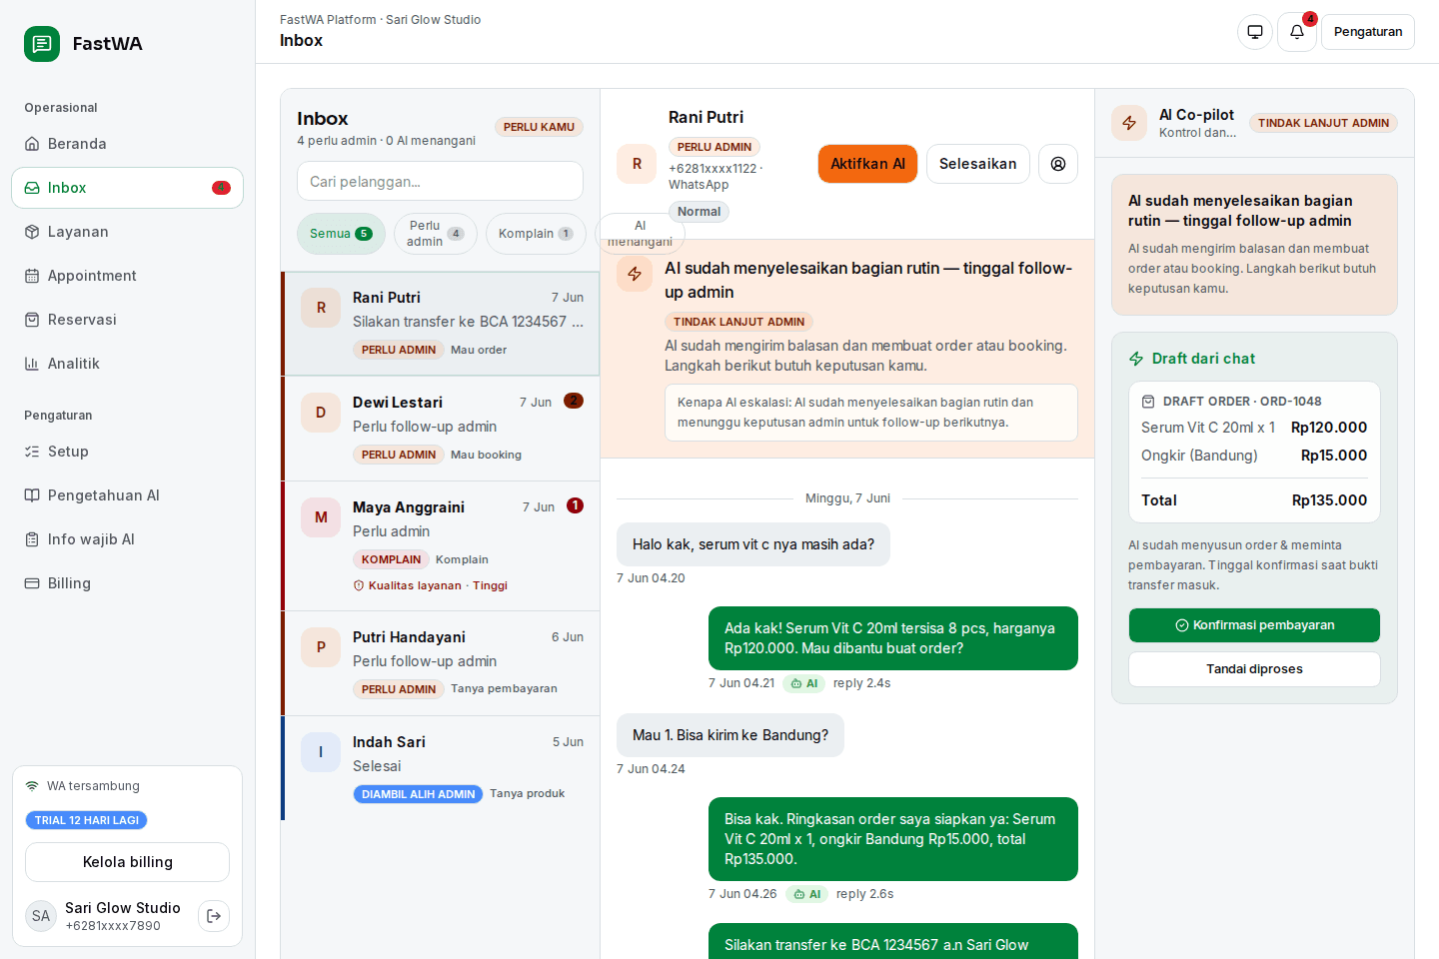
Task: Select the Perlu admin filter tab
Action: pos(436,234)
